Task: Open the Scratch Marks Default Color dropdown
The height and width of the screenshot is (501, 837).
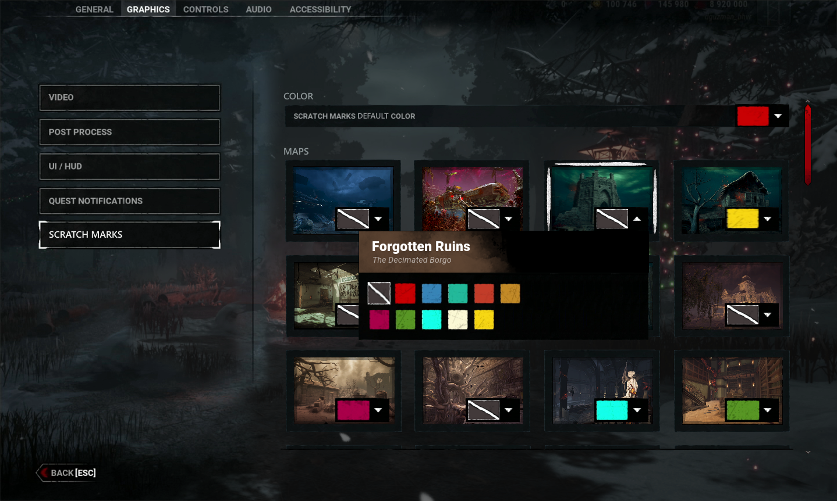Action: [779, 116]
